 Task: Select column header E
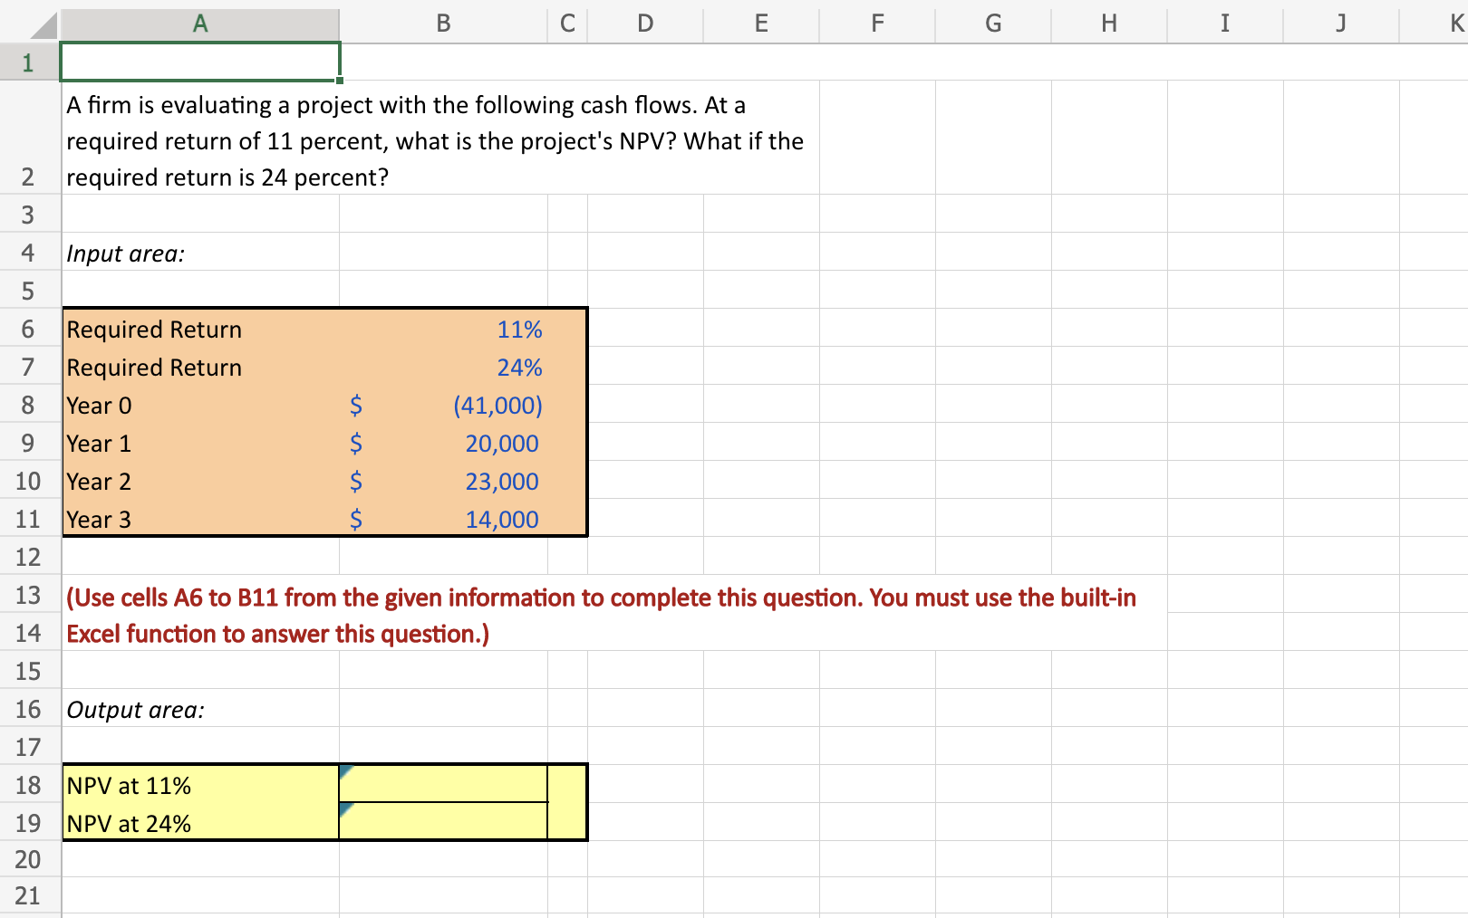[x=760, y=24]
